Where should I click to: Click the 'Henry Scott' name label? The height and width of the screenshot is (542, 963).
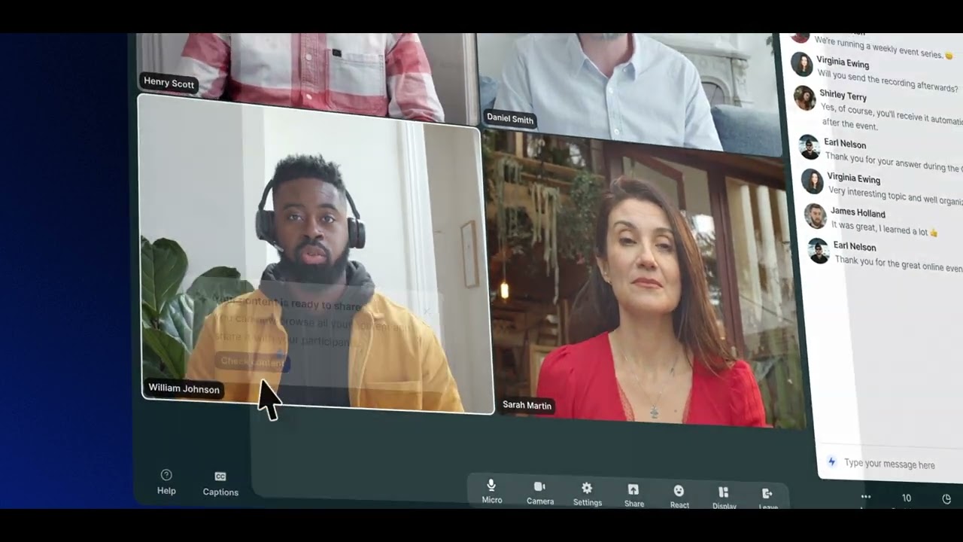[x=169, y=83]
